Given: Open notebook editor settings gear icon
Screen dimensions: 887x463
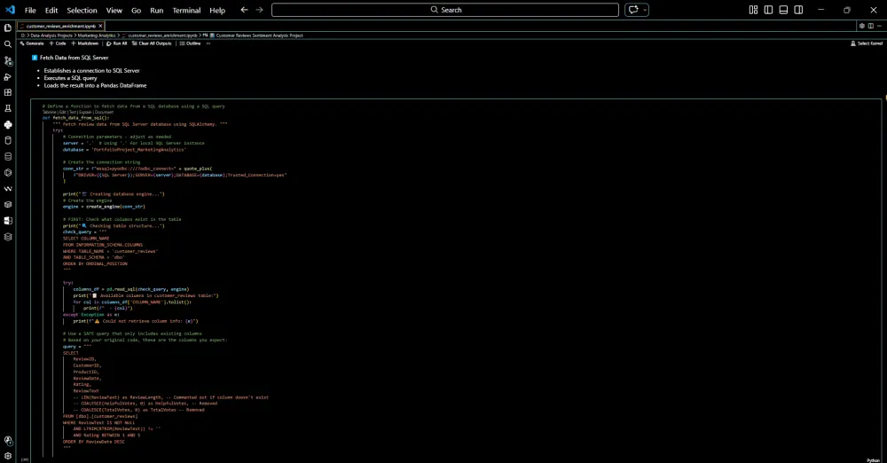Looking at the screenshot, I should (x=862, y=26).
